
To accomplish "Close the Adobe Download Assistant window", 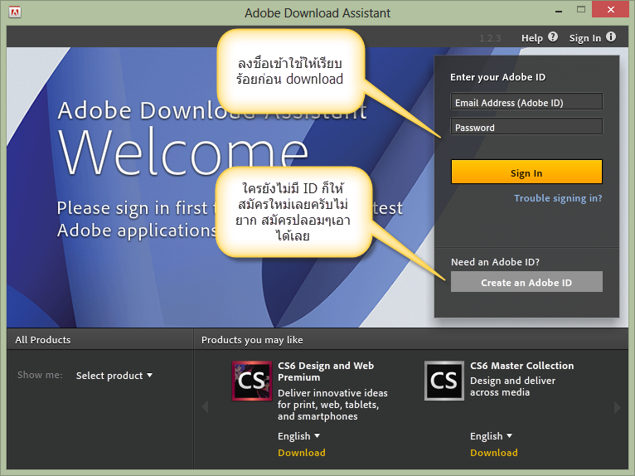I will click(x=611, y=9).
